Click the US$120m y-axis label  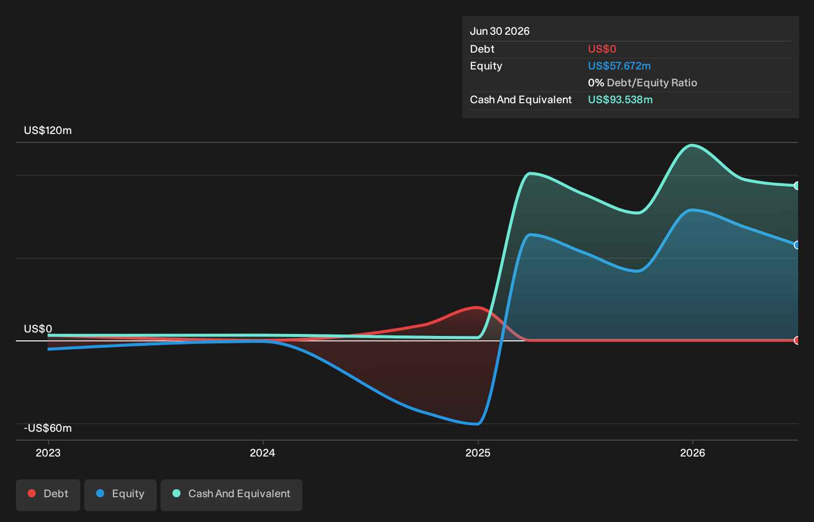coord(48,130)
